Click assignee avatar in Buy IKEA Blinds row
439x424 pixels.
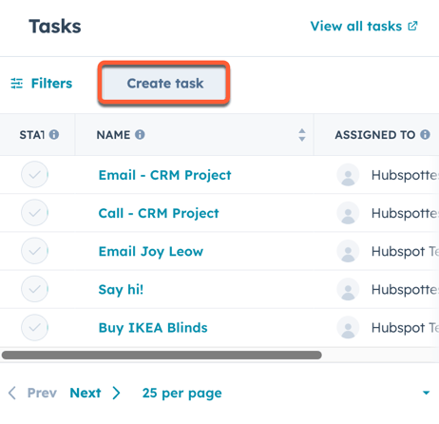348,327
